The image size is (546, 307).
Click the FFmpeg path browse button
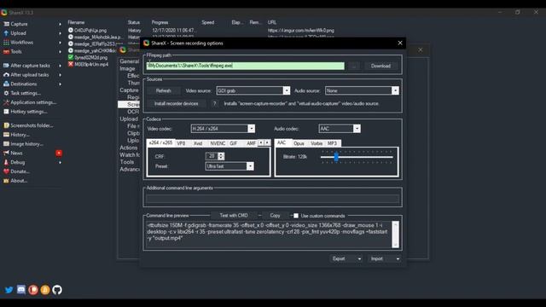(x=354, y=66)
